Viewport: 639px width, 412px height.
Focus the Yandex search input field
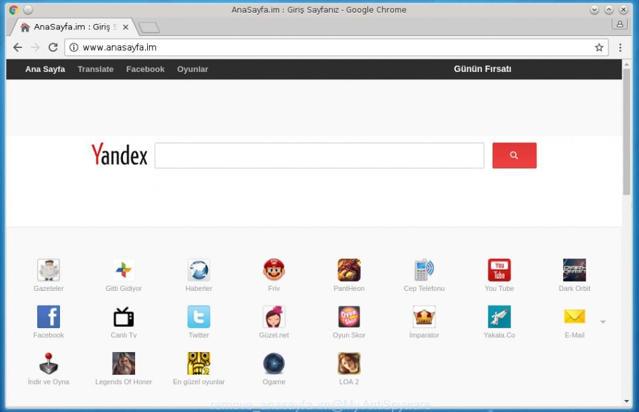319,155
